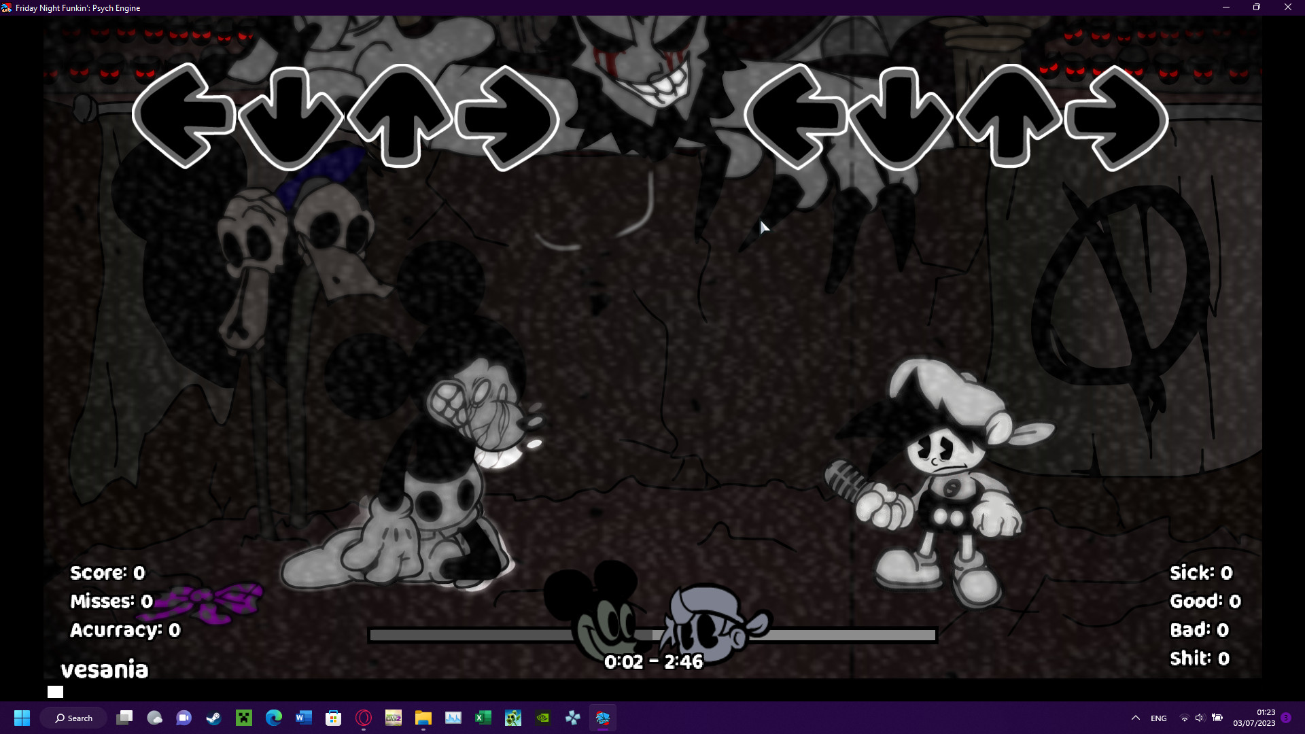The height and width of the screenshot is (734, 1305).
Task: Expand hidden system tray icons chevron
Action: pyautogui.click(x=1135, y=718)
